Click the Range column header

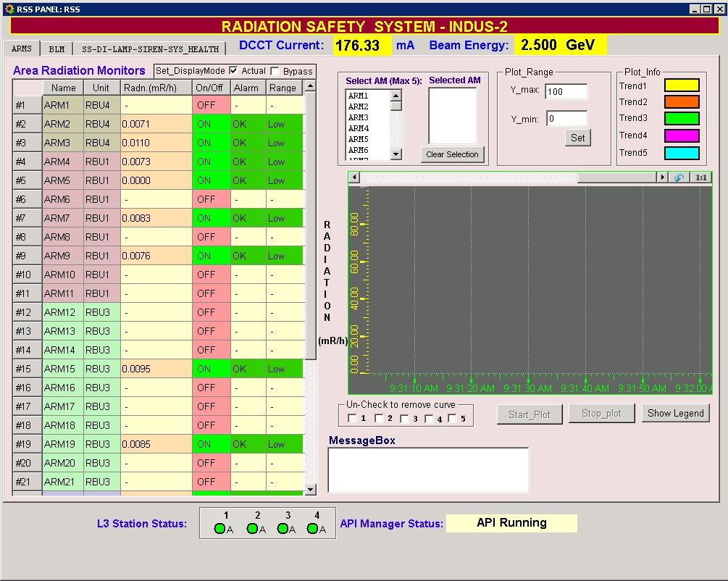tap(285, 88)
